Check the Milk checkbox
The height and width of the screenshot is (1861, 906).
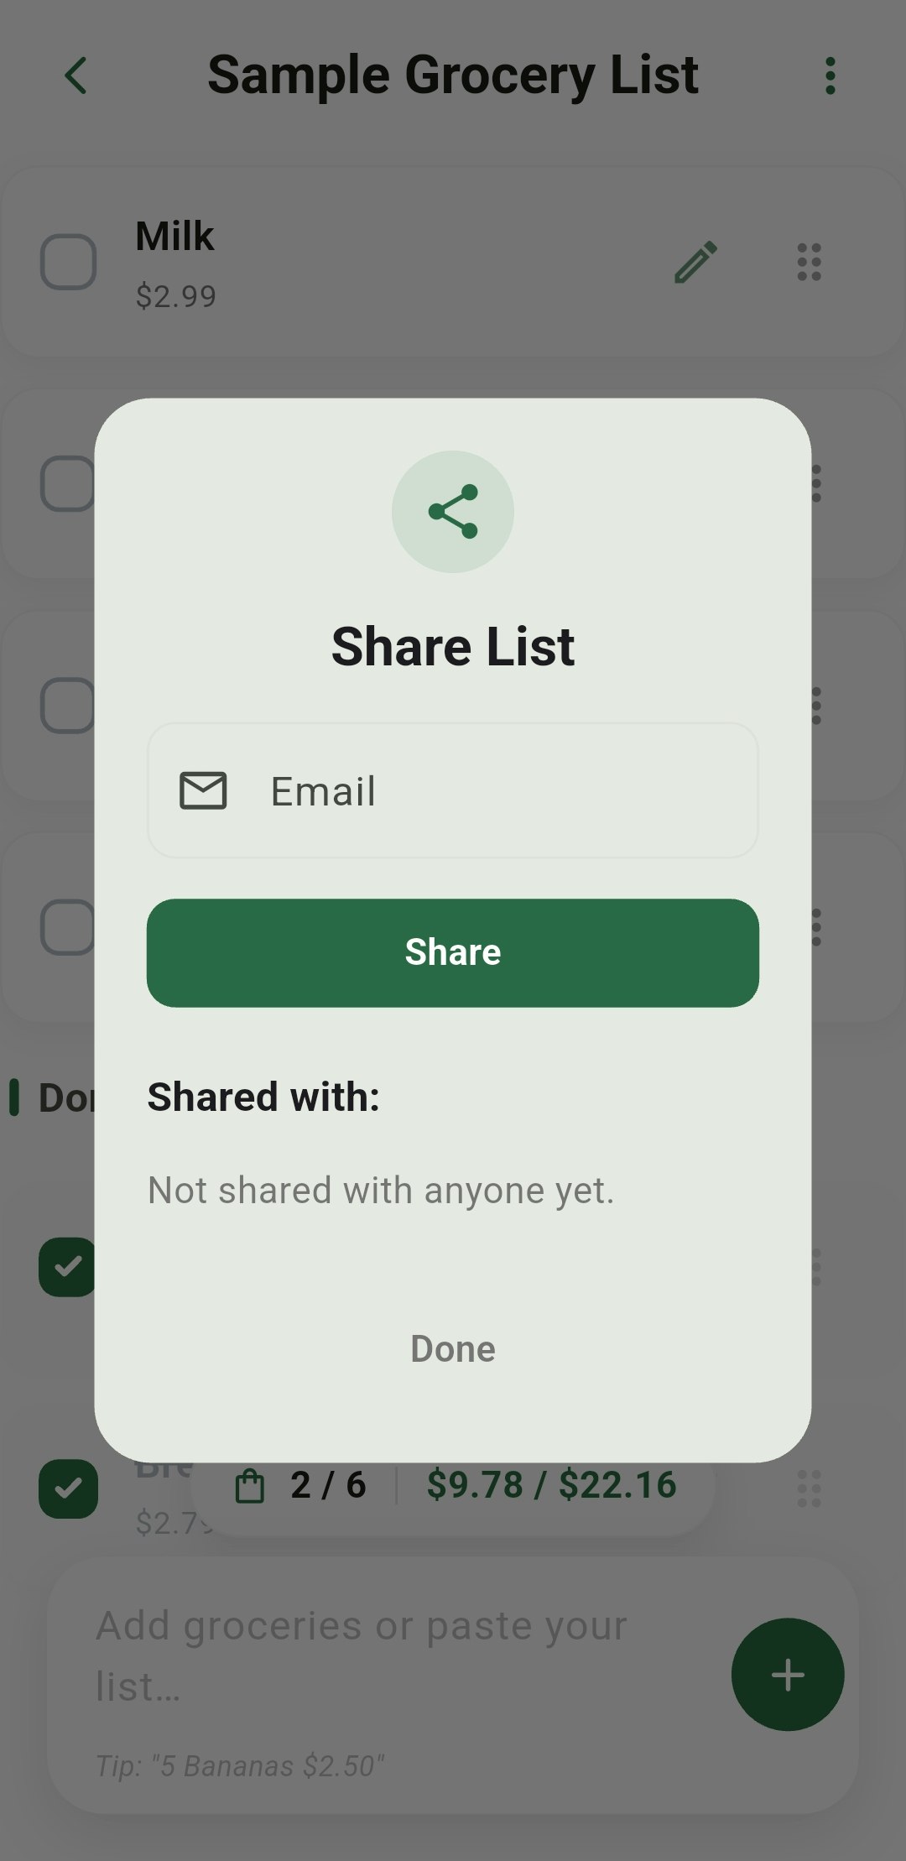[x=69, y=262]
